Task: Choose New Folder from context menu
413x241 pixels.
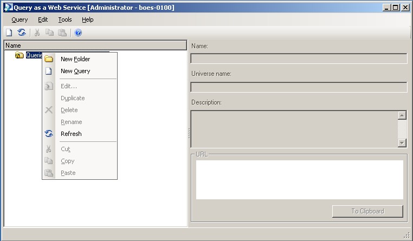Action: [x=80, y=59]
